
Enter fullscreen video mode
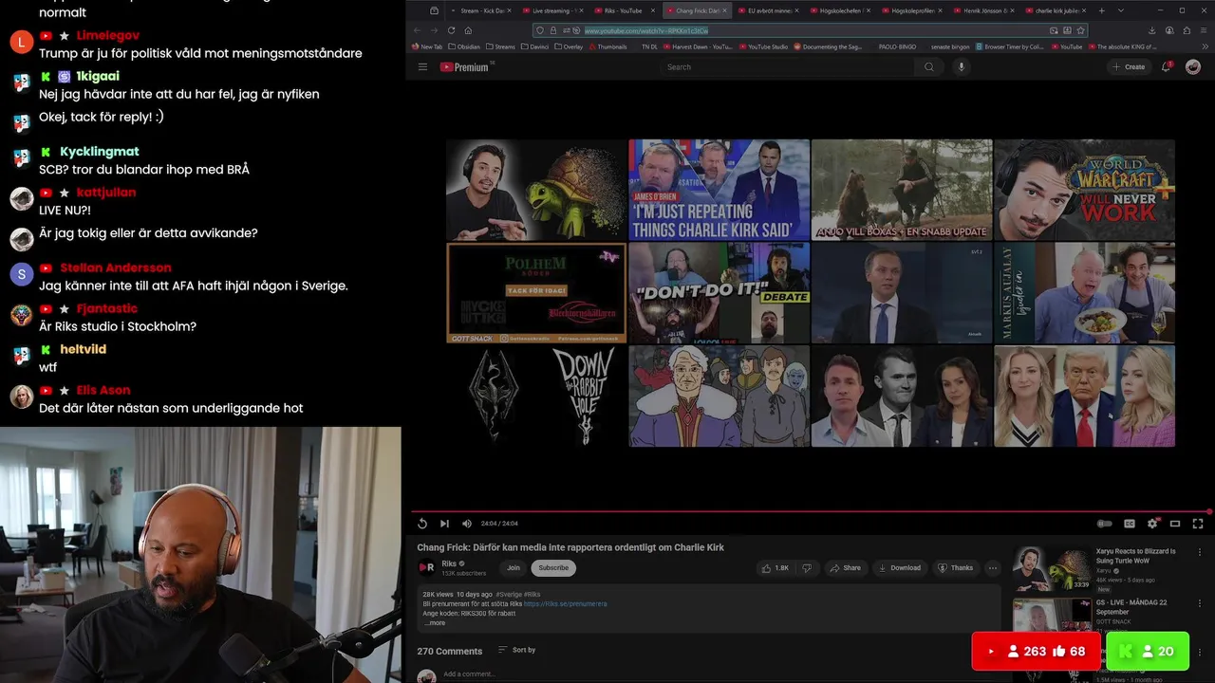click(1198, 524)
